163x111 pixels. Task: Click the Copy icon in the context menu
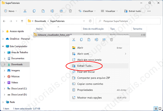coord(81,39)
